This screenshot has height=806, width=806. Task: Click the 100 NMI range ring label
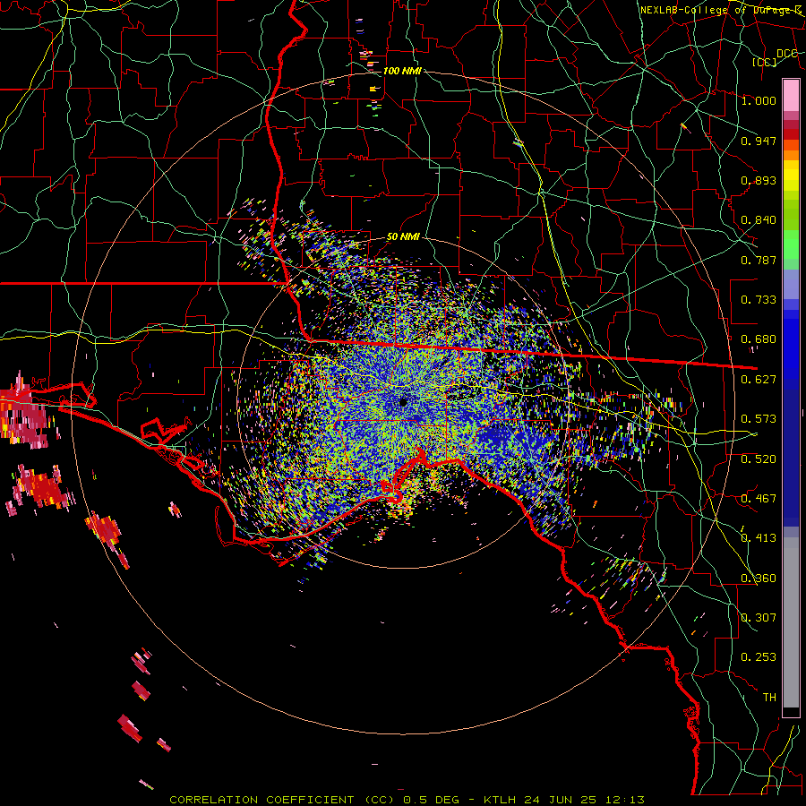point(402,71)
